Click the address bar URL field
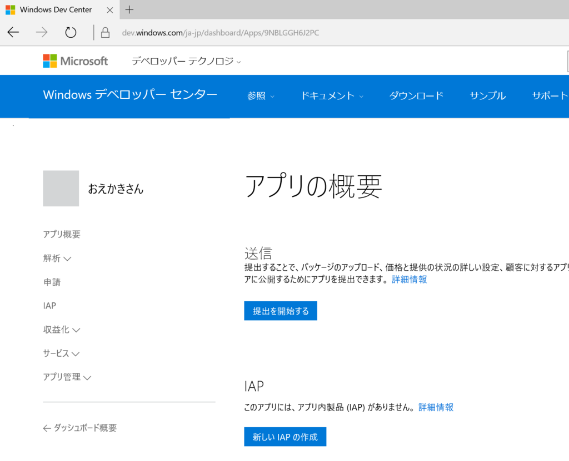569x461 pixels. click(220, 33)
